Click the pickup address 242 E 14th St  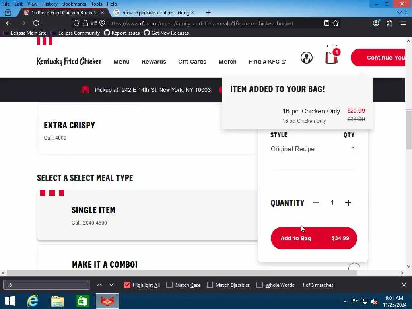point(152,90)
